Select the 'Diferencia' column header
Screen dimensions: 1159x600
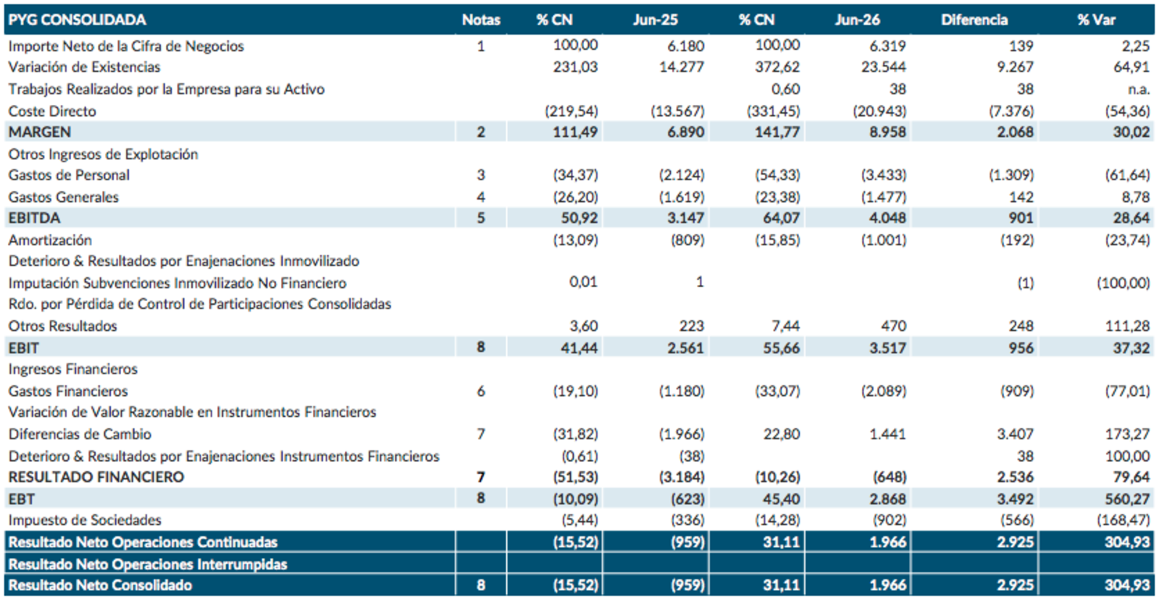pos(974,20)
